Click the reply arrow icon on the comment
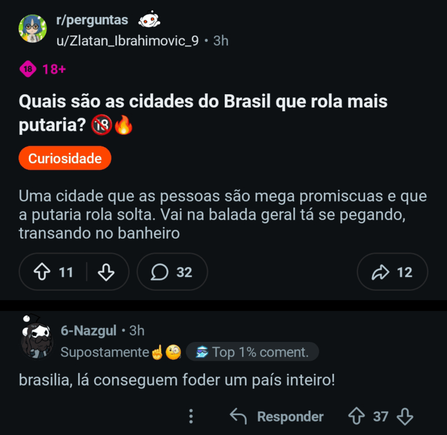The width and height of the screenshot is (447, 435). pos(238,416)
